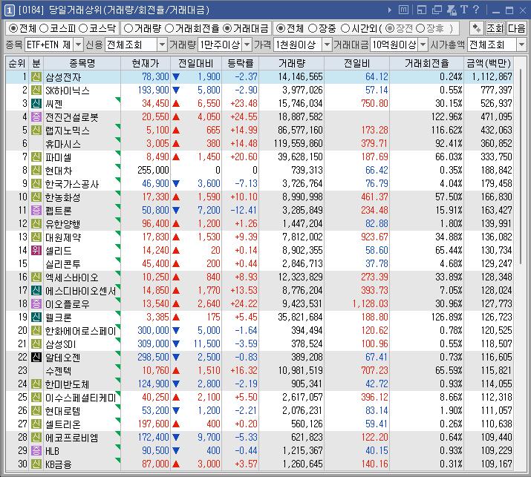Screen dimensions: 531x477
Task: Toggle the pin lock icon in title bar
Action: 452,10
